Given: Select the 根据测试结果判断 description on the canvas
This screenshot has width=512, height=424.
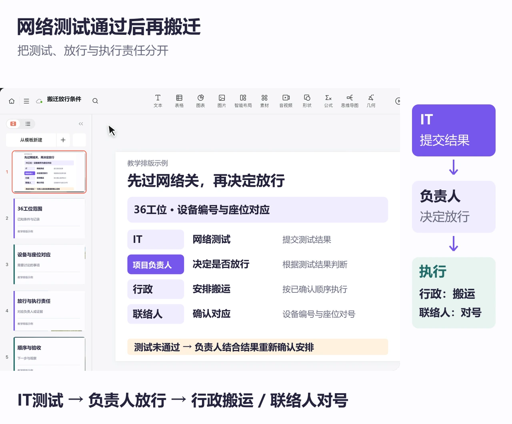Looking at the screenshot, I should click(315, 264).
